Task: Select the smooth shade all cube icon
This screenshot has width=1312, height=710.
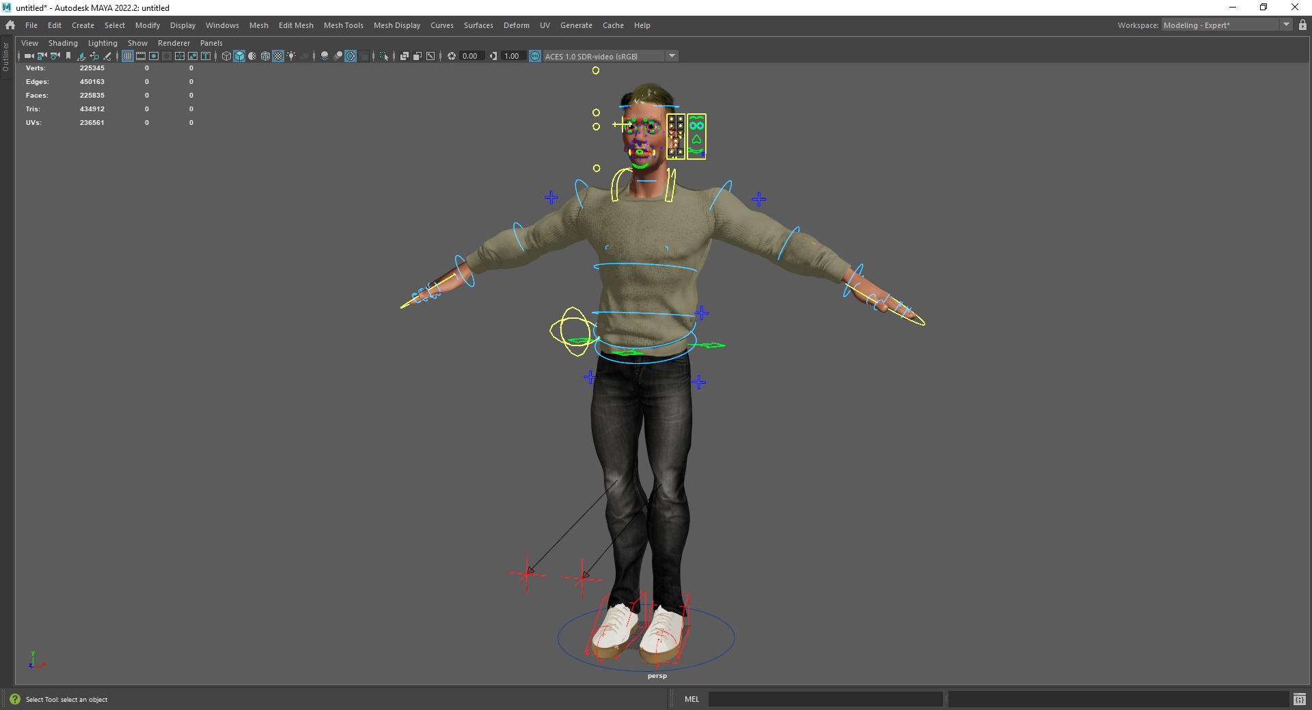Action: [239, 56]
